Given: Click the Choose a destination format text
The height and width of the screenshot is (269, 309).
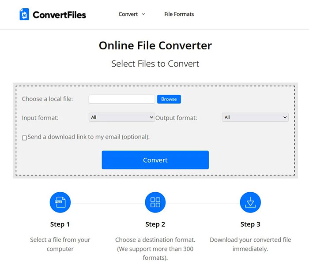Looking at the screenshot, I should (155, 249).
